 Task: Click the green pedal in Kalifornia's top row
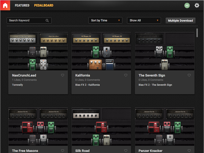(x=96, y=52)
